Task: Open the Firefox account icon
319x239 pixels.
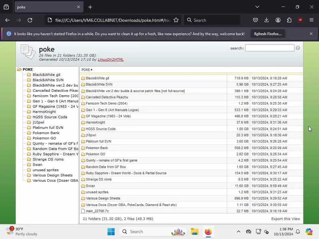Action: 278,20
